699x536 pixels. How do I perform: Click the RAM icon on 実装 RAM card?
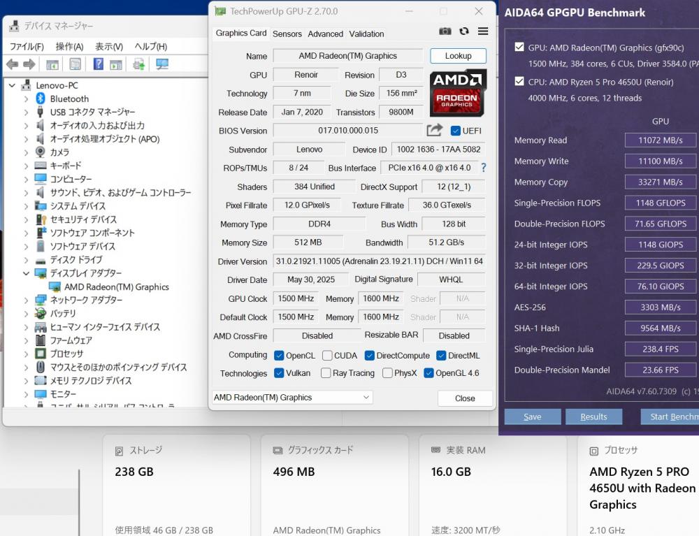(x=435, y=450)
